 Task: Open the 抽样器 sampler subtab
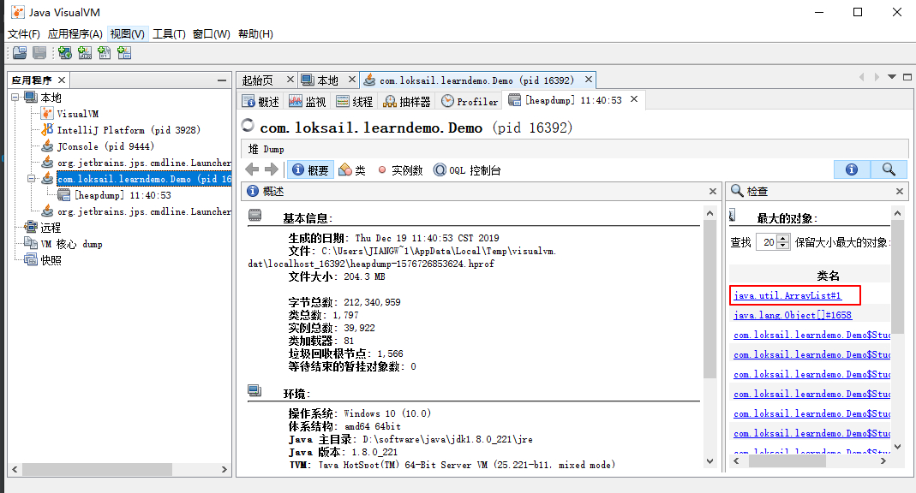(407, 102)
